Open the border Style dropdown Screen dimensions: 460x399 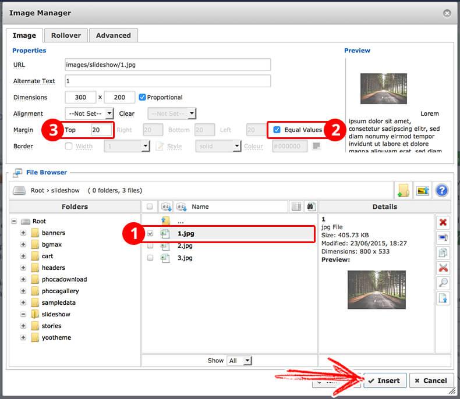pos(218,146)
